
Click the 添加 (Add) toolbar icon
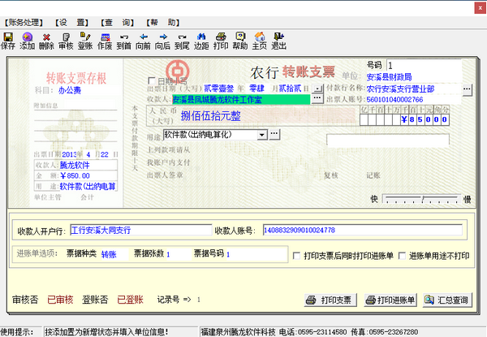tap(28, 41)
